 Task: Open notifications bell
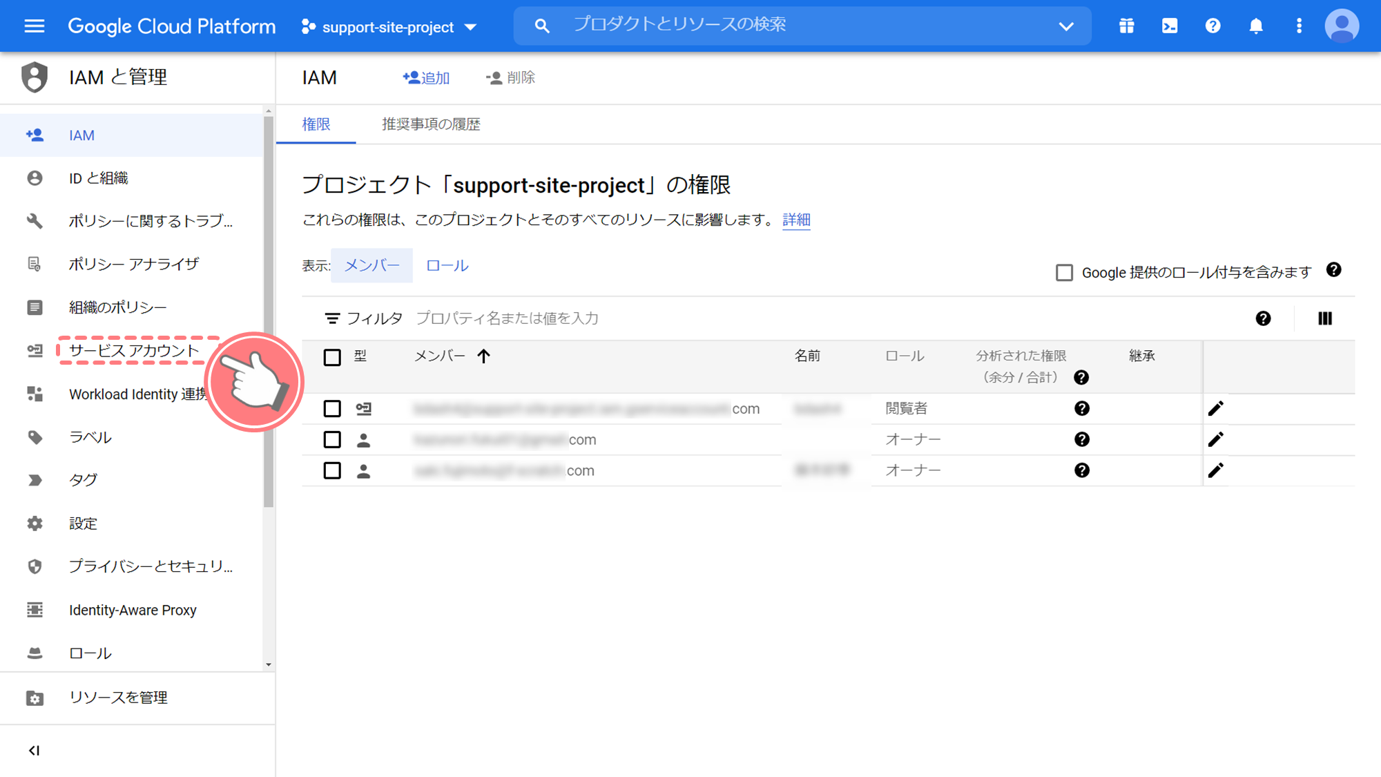tap(1256, 26)
